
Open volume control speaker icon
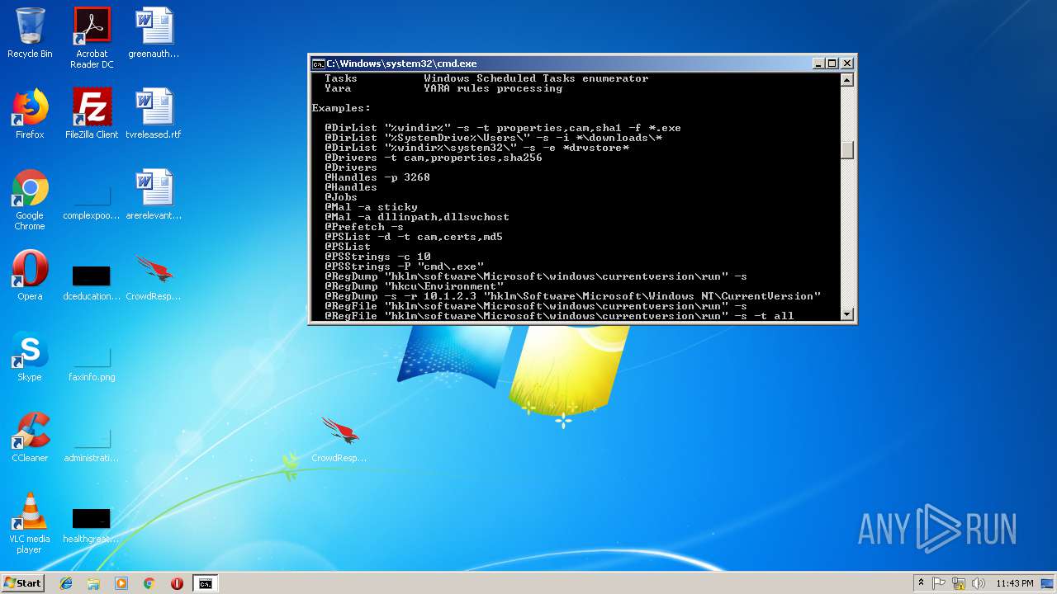[979, 583]
